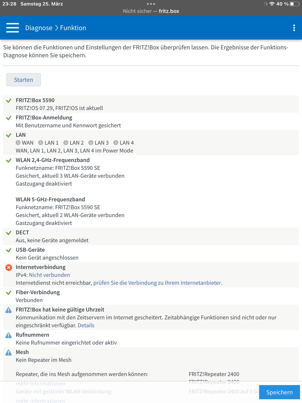Click the LAN 4 port status indicator

pos(116,143)
